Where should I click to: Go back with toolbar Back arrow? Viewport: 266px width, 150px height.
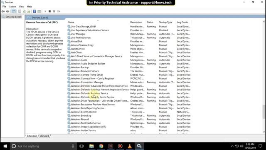tap(3, 11)
